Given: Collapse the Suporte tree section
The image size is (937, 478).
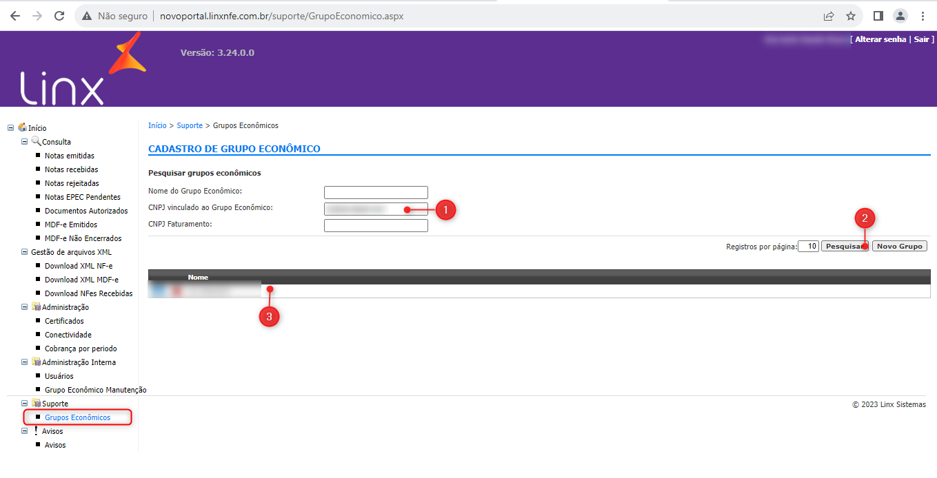Looking at the screenshot, I should [25, 404].
